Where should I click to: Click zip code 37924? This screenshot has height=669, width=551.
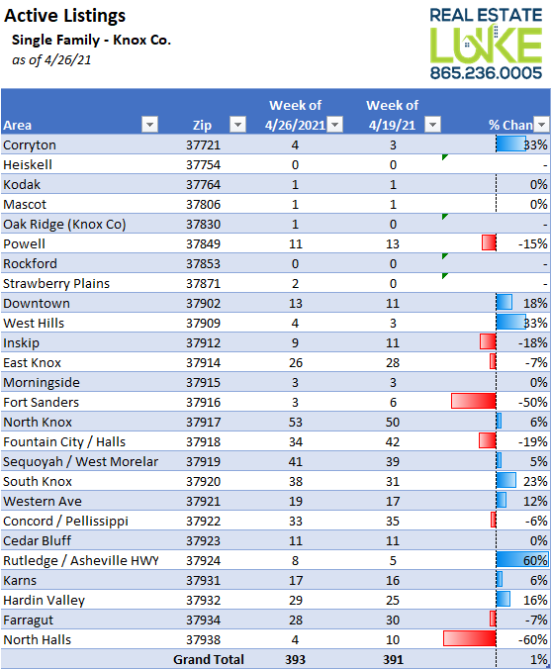pyautogui.click(x=204, y=560)
